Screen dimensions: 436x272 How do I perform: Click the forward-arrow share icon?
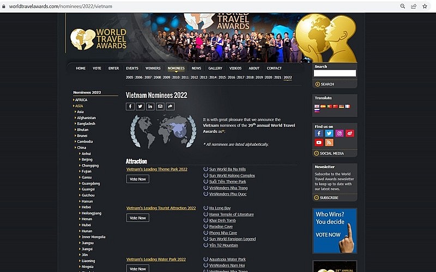pyautogui.click(x=170, y=107)
